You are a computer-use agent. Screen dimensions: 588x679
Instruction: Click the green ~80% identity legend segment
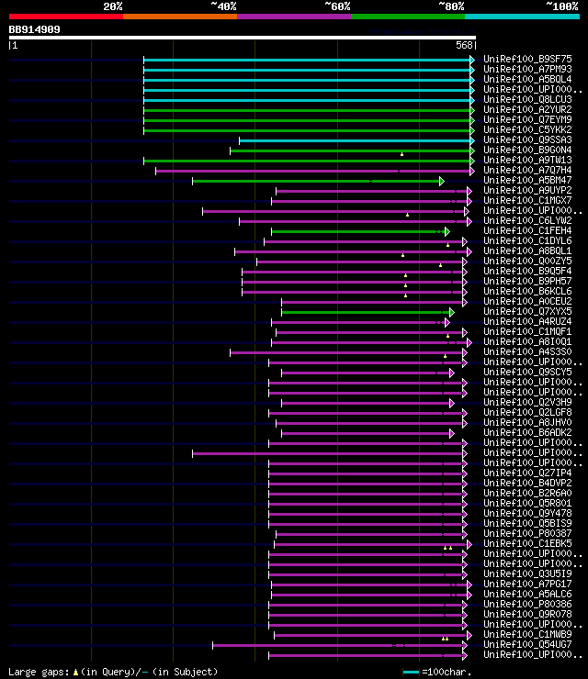pyautogui.click(x=408, y=17)
